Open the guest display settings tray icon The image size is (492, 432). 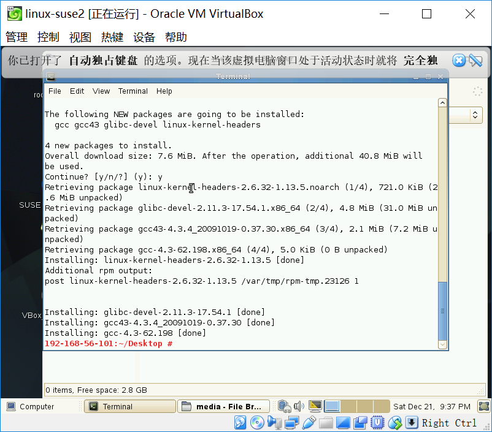(x=315, y=407)
